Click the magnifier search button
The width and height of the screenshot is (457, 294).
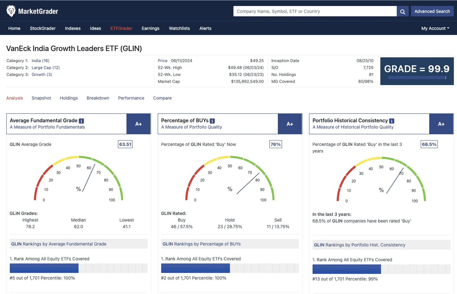402,11
